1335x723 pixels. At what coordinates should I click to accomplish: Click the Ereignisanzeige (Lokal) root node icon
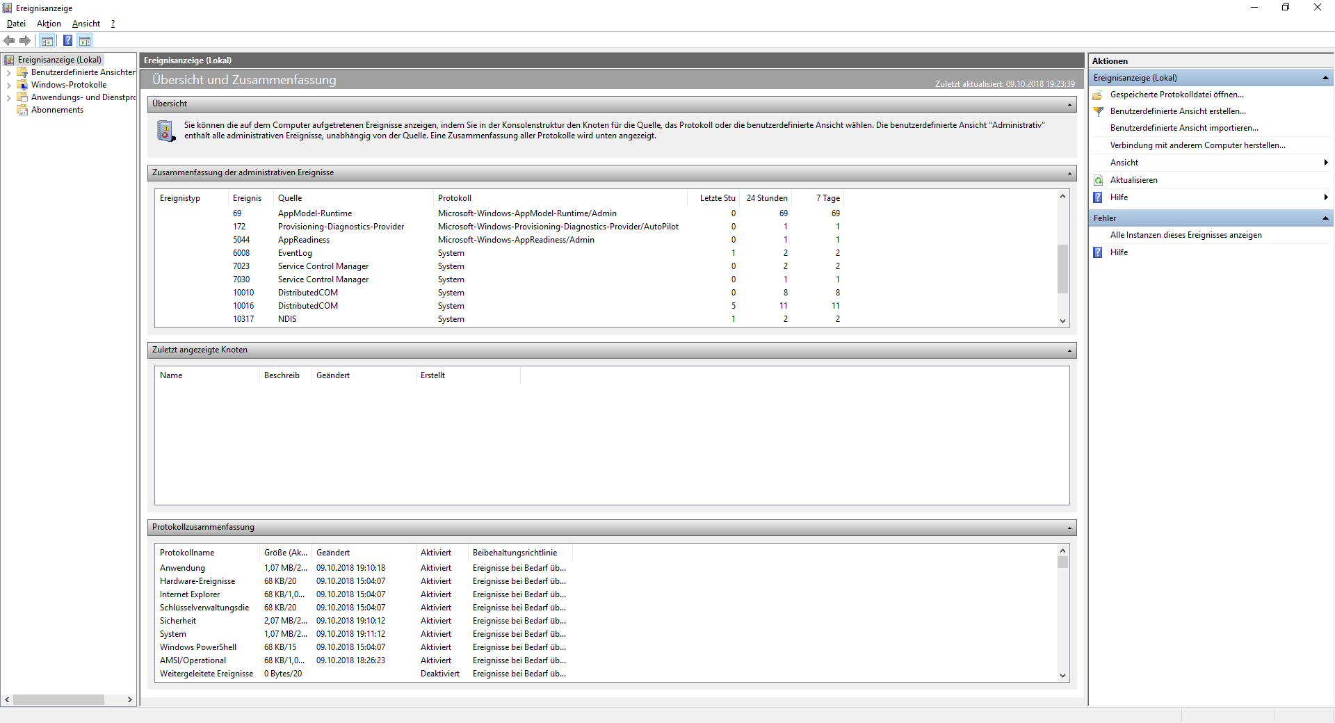[9, 60]
